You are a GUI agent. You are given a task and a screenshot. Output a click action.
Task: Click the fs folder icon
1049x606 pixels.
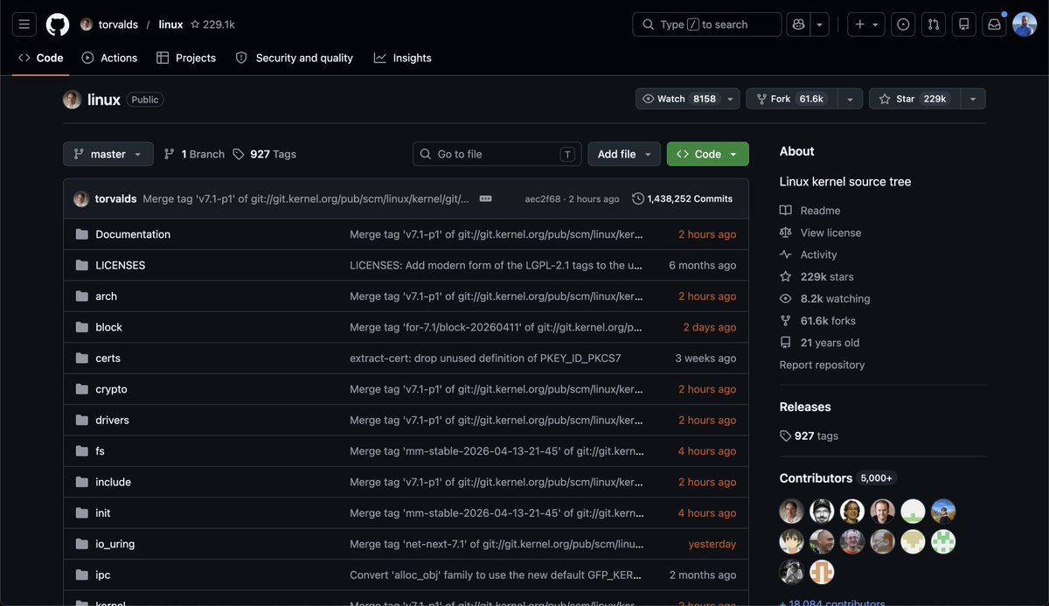82,451
